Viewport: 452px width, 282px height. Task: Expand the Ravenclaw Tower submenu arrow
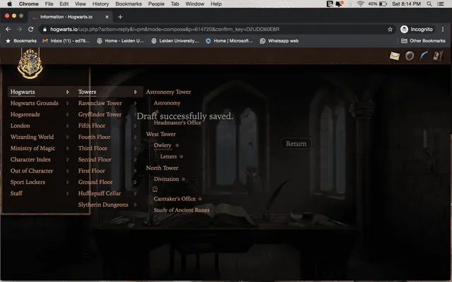click(x=135, y=104)
